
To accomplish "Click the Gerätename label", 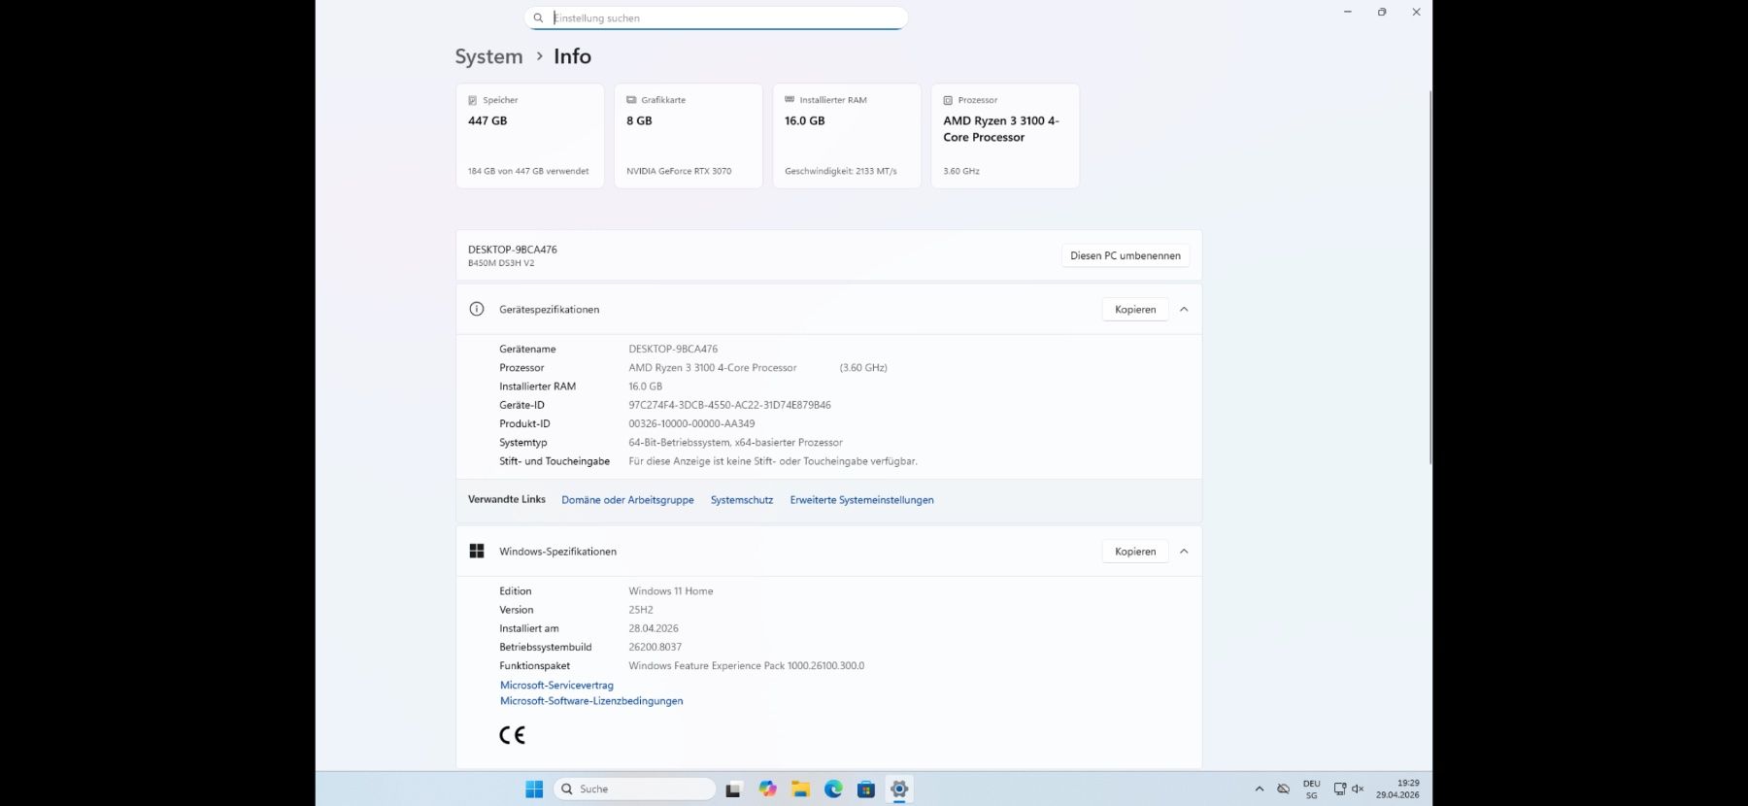I will [527, 349].
